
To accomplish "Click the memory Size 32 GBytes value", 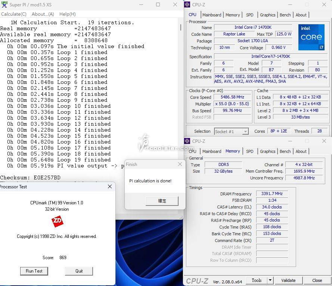I will (x=223, y=171).
